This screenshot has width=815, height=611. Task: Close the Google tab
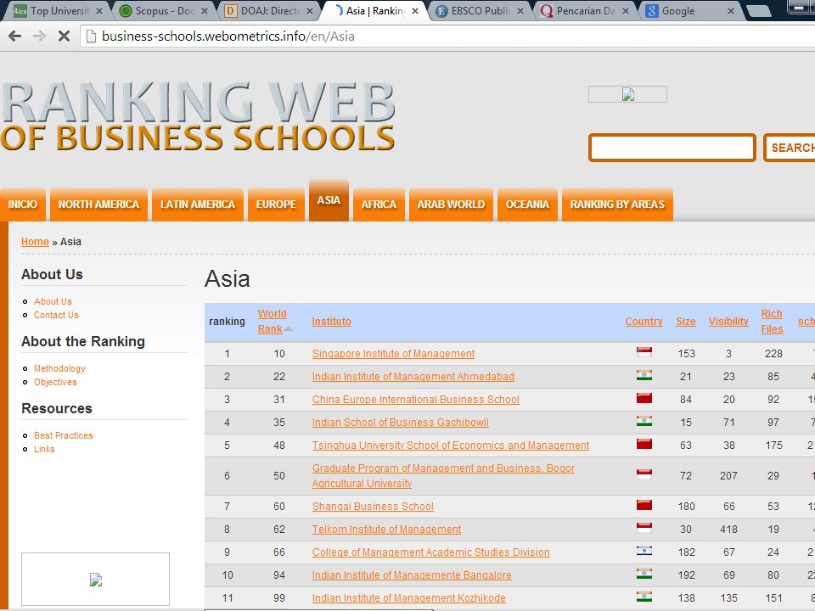pos(730,11)
